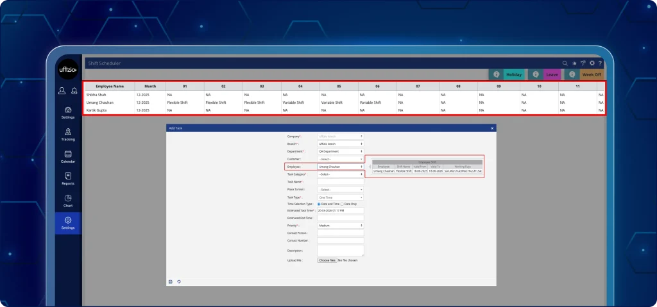This screenshot has height=307, width=657.
Task: Click the info icon beside Week Off
Action: click(572, 74)
